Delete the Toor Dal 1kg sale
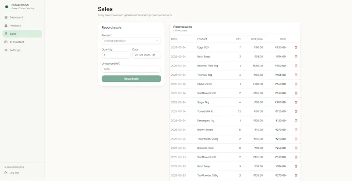 (296, 75)
